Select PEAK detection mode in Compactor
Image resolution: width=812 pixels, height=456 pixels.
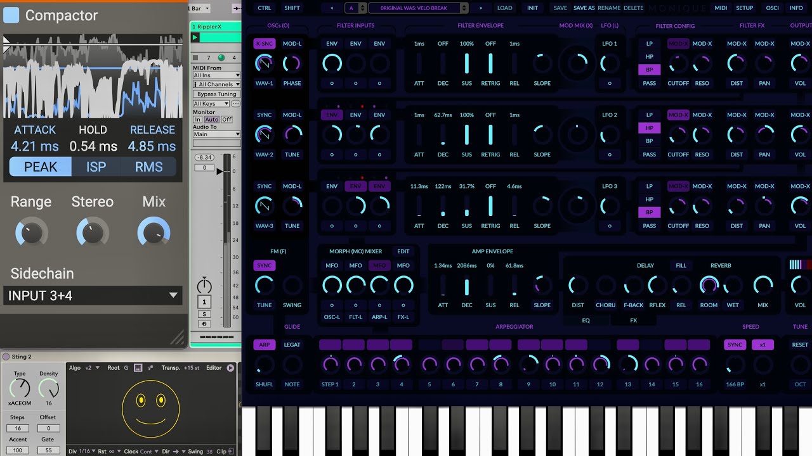tap(40, 167)
